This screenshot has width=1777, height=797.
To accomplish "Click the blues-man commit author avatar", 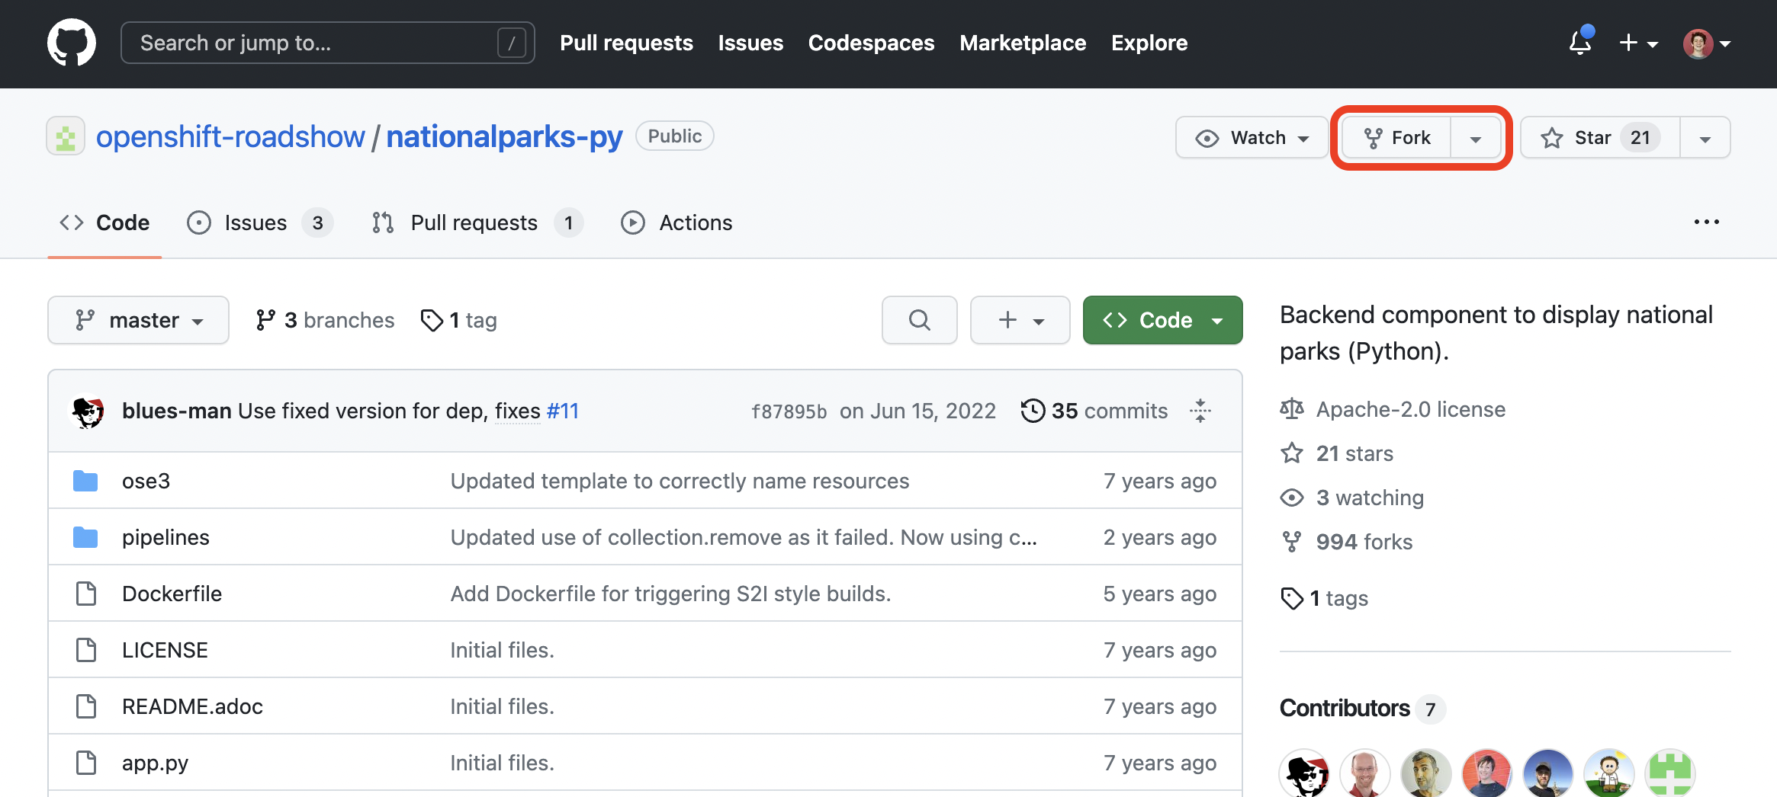I will 88,411.
